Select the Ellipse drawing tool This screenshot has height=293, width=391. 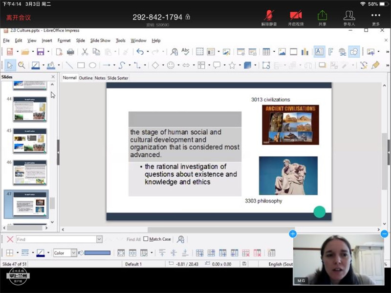click(92, 65)
